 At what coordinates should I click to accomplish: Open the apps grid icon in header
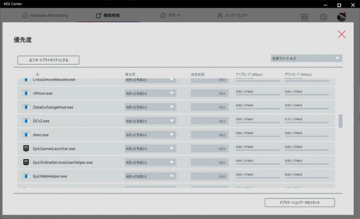pos(304,17)
